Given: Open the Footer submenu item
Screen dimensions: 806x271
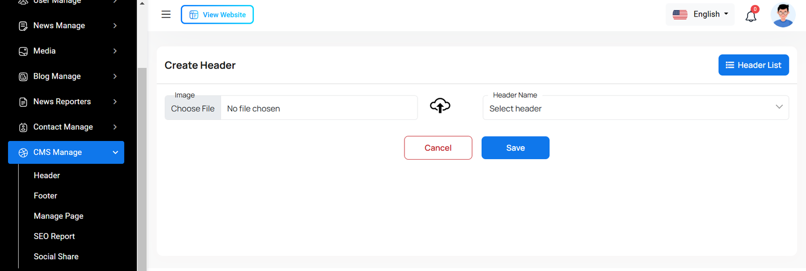Looking at the screenshot, I should (x=45, y=196).
